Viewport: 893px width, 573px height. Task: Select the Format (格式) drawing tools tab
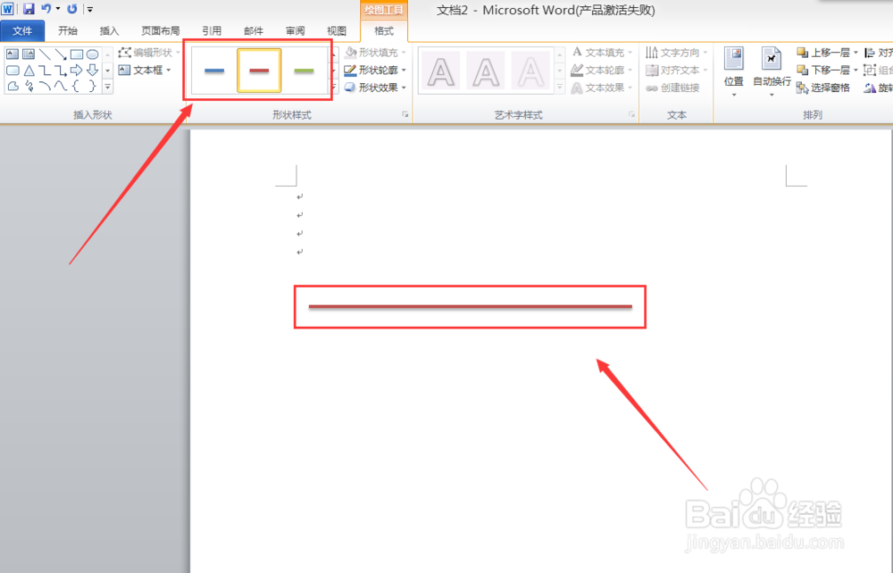coord(384,30)
